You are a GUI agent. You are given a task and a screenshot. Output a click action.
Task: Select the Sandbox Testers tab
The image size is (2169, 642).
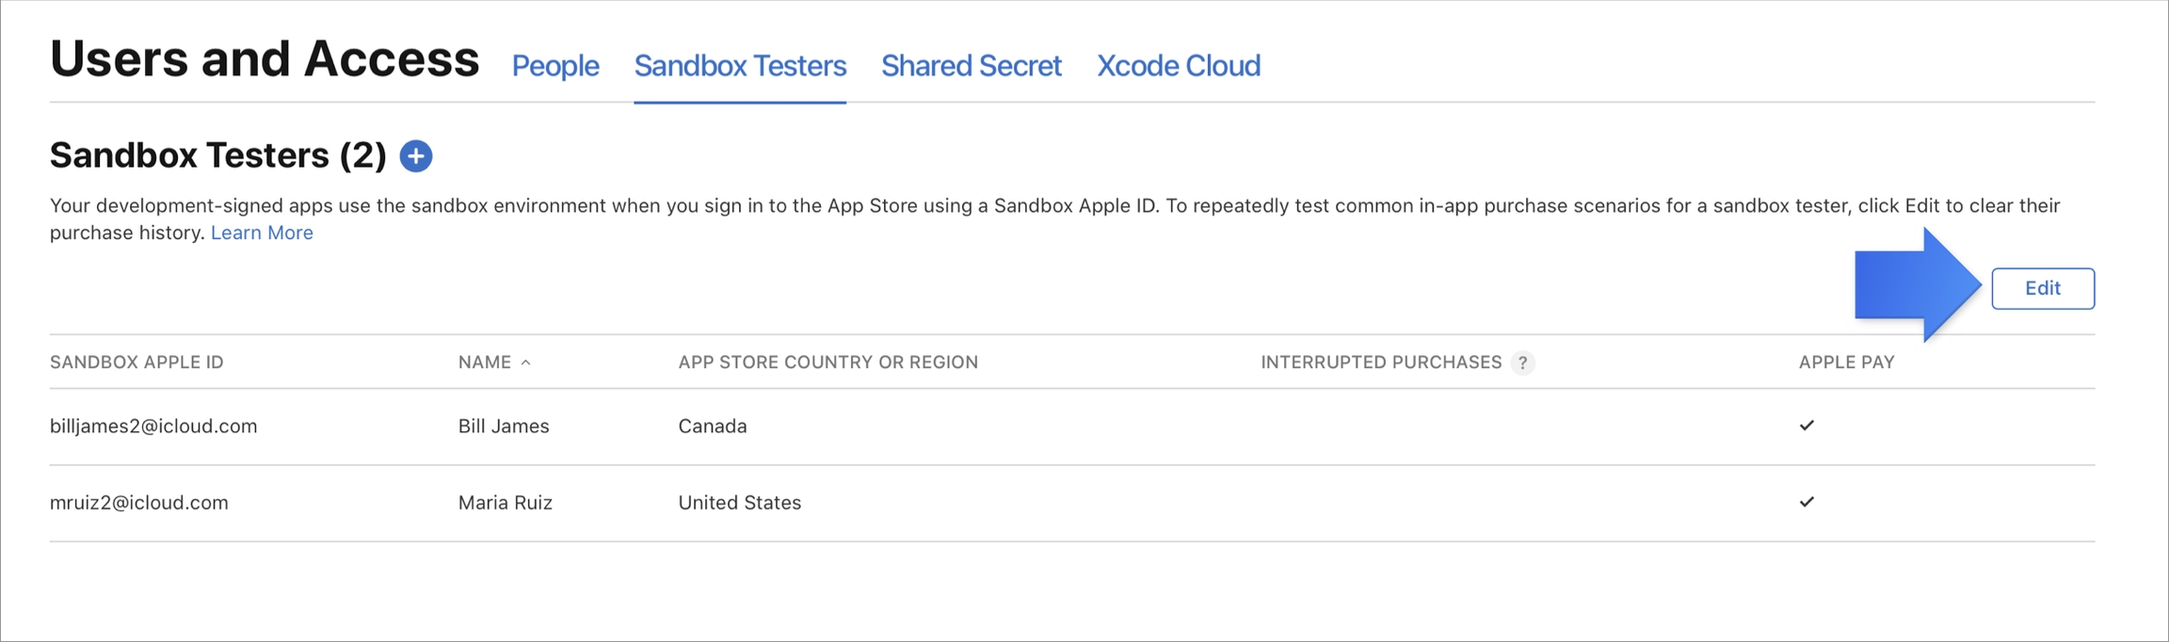pos(740,66)
